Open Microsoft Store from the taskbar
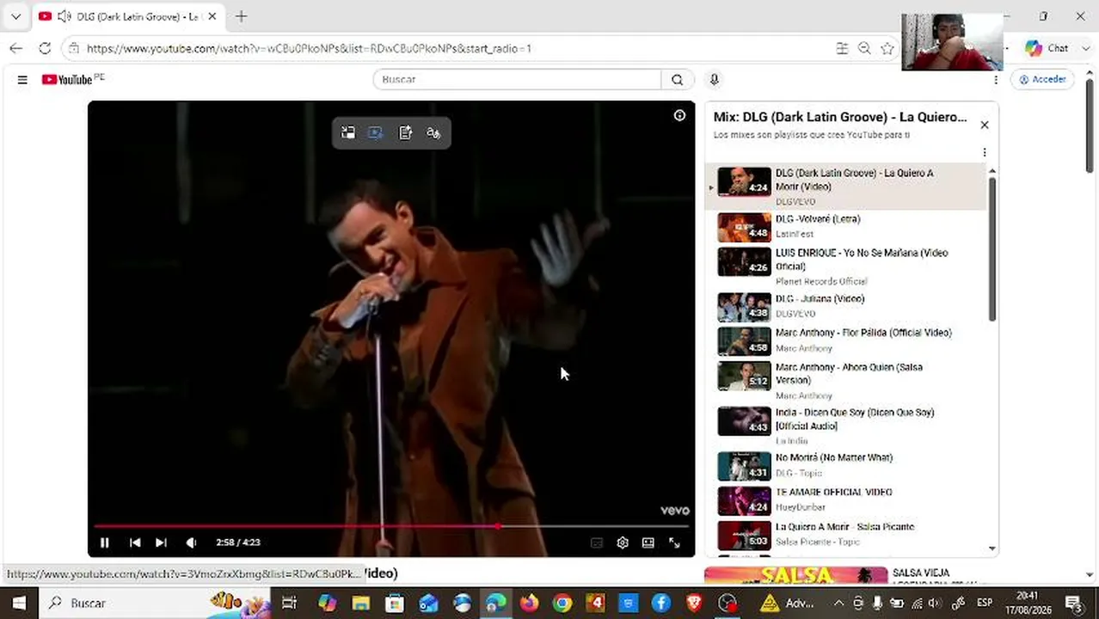The image size is (1099, 619). click(x=394, y=603)
